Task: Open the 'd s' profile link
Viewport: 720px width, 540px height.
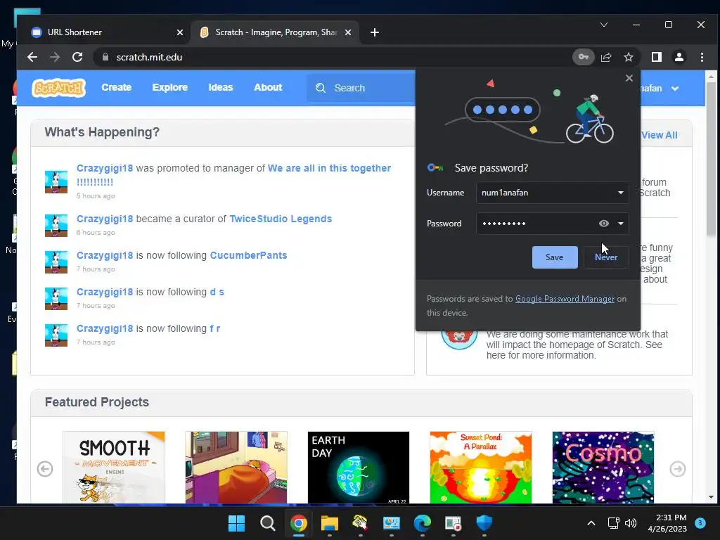Action: (x=217, y=292)
